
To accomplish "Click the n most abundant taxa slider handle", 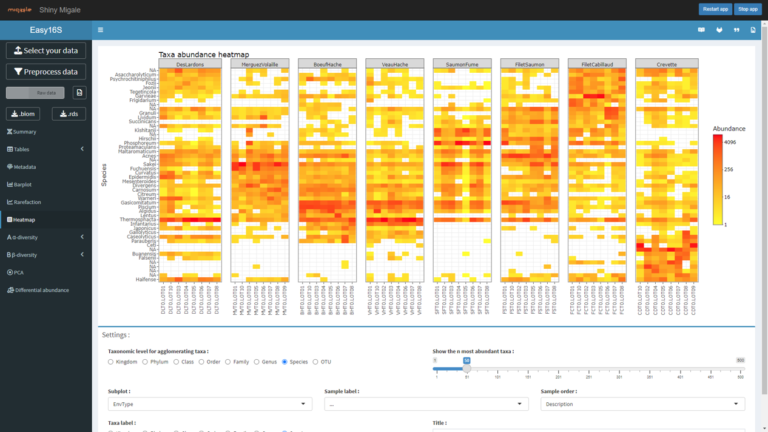I will (x=467, y=368).
